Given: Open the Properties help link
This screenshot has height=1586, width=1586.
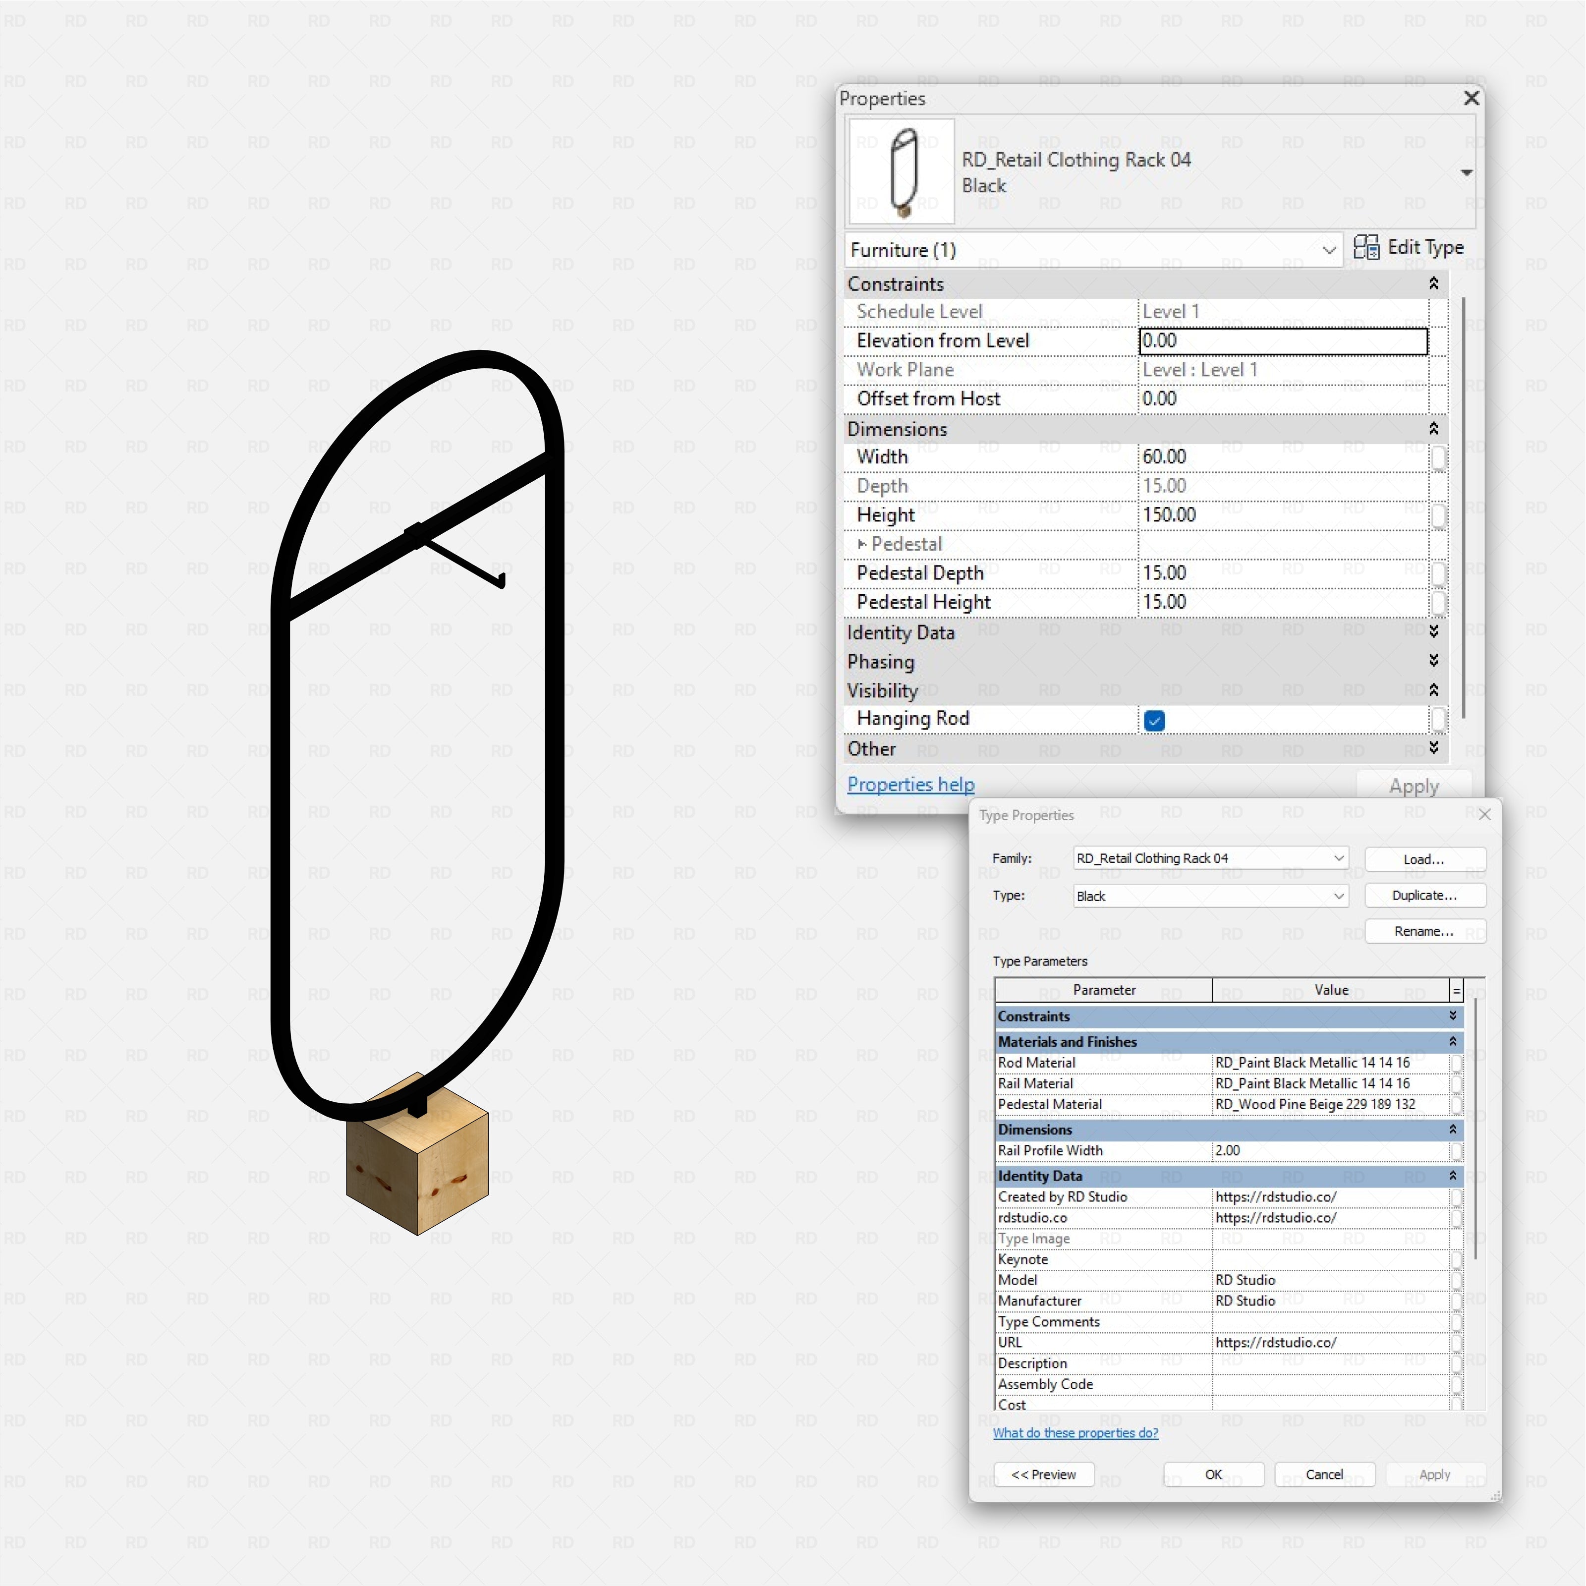Looking at the screenshot, I should tap(910, 785).
